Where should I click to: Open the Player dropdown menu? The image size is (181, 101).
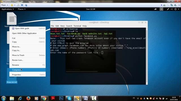tap(5, 5)
